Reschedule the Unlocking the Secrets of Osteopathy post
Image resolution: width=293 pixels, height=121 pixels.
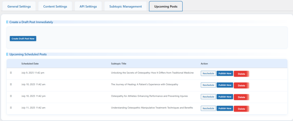point(208,74)
